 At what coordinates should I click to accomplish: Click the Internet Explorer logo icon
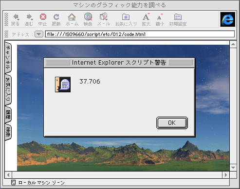[x=228, y=19]
